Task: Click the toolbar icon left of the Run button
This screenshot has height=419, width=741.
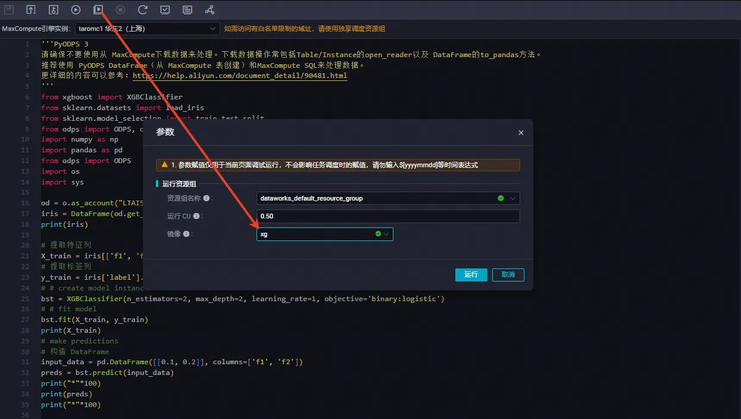Action: tap(54, 10)
